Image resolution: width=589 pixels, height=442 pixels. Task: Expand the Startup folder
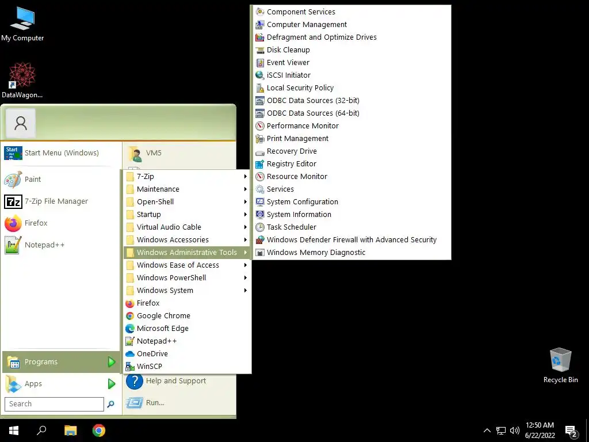pyautogui.click(x=187, y=214)
